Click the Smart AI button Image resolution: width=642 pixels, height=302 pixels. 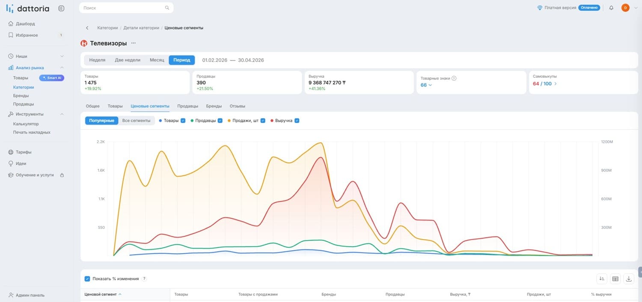click(52, 78)
